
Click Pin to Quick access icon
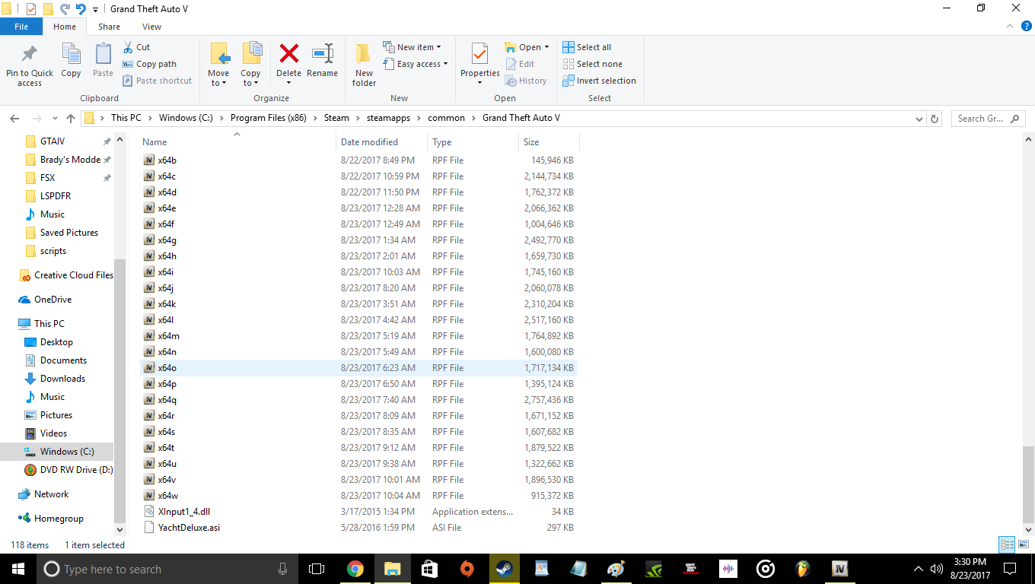coord(30,64)
